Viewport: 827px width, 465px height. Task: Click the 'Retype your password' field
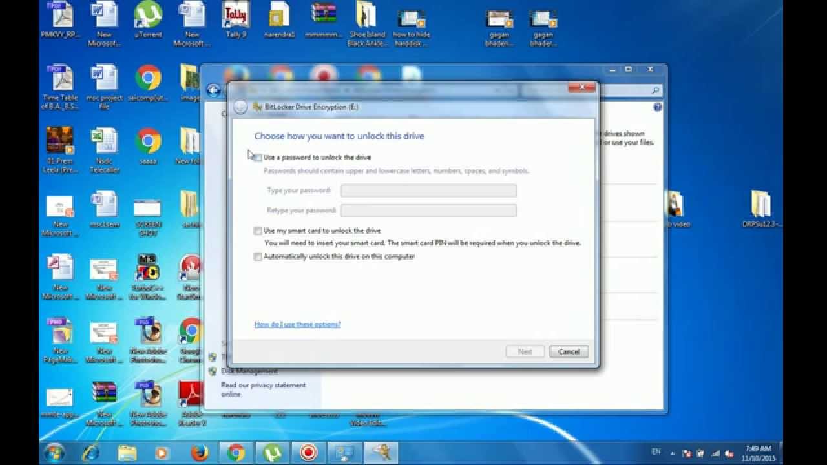coord(428,211)
